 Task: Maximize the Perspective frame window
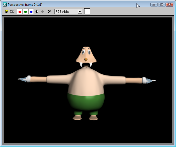(162, 5)
